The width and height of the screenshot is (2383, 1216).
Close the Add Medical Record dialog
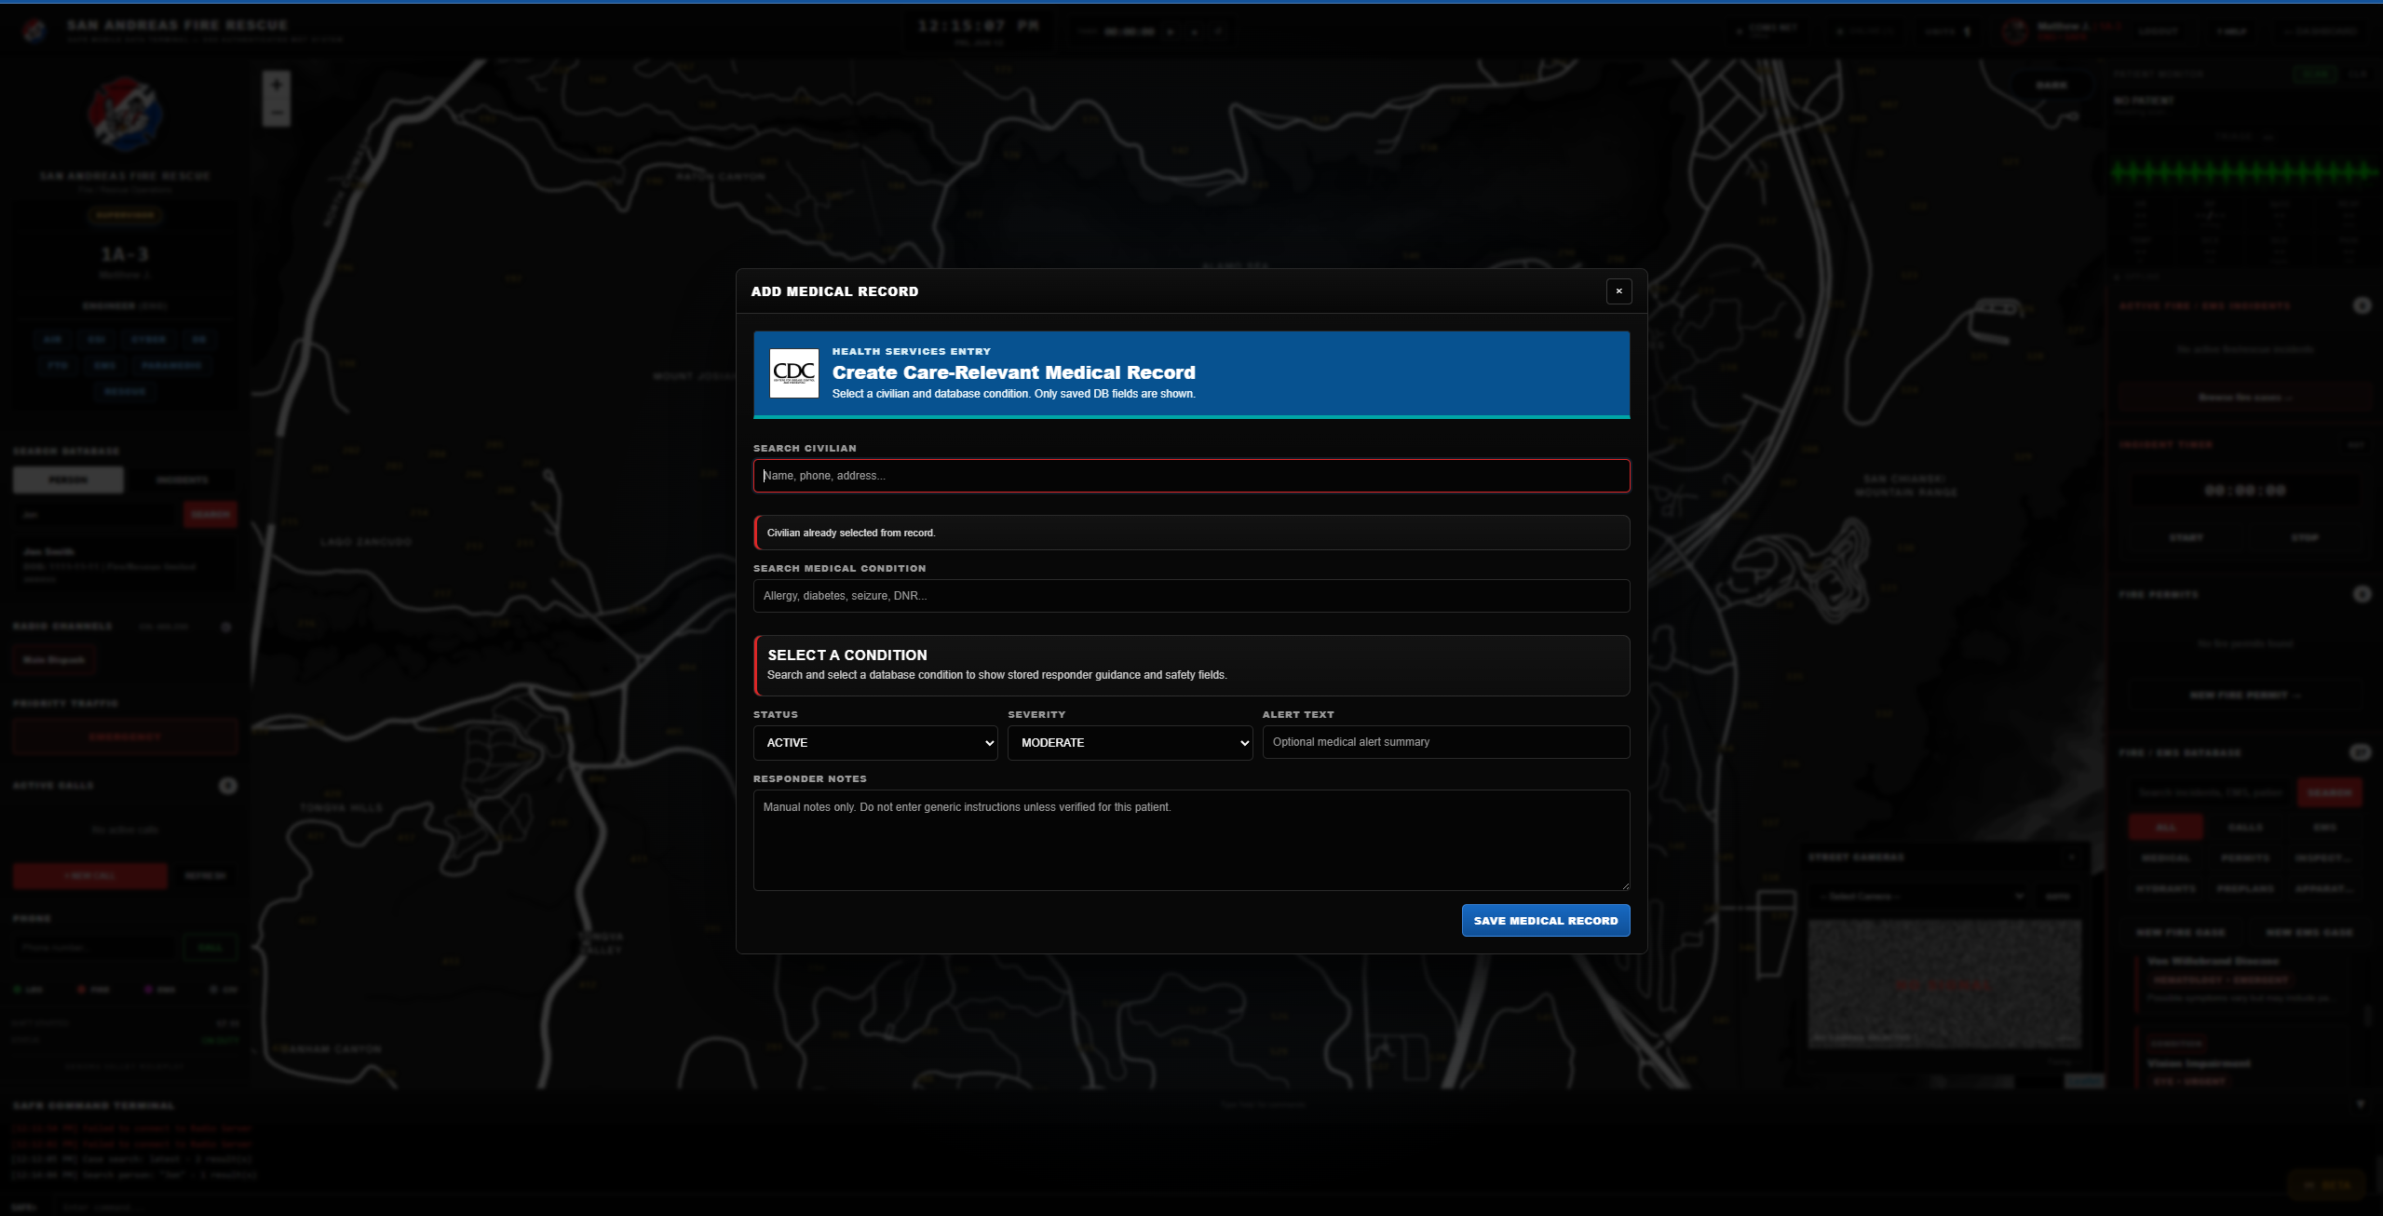click(1618, 291)
